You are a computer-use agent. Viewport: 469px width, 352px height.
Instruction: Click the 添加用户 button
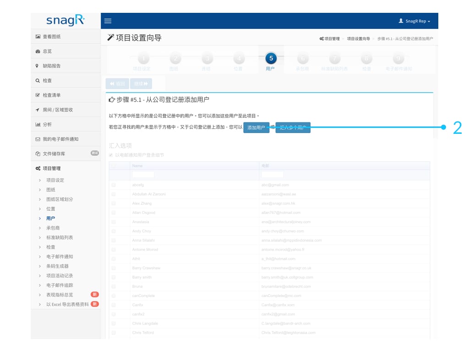click(x=256, y=127)
